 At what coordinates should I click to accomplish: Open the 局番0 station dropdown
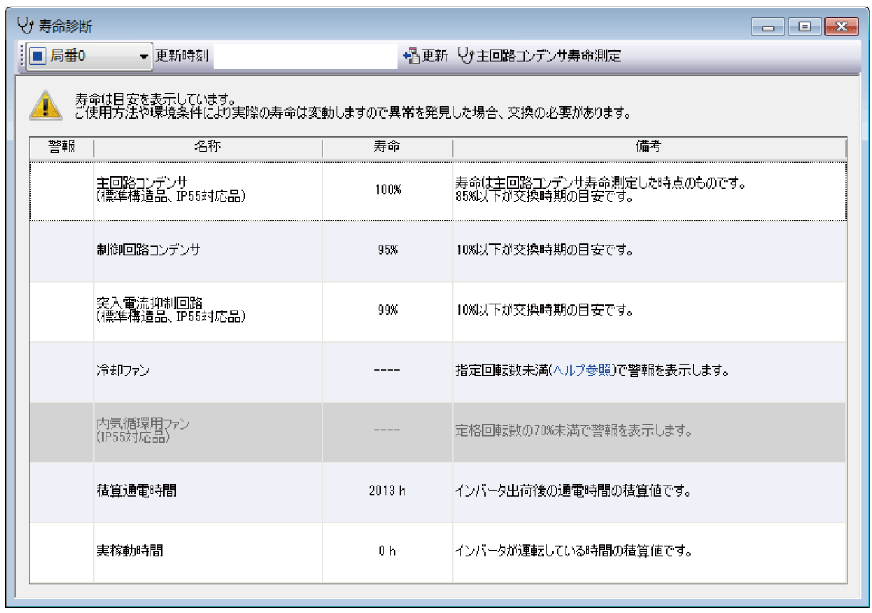point(144,57)
